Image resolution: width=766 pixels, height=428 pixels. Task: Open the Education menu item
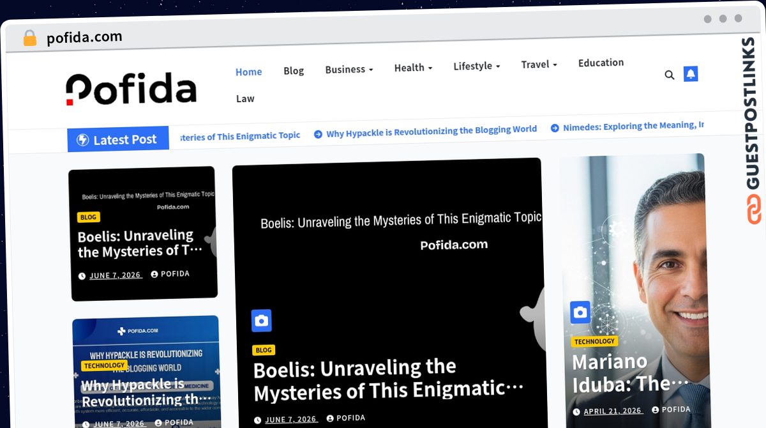point(601,63)
